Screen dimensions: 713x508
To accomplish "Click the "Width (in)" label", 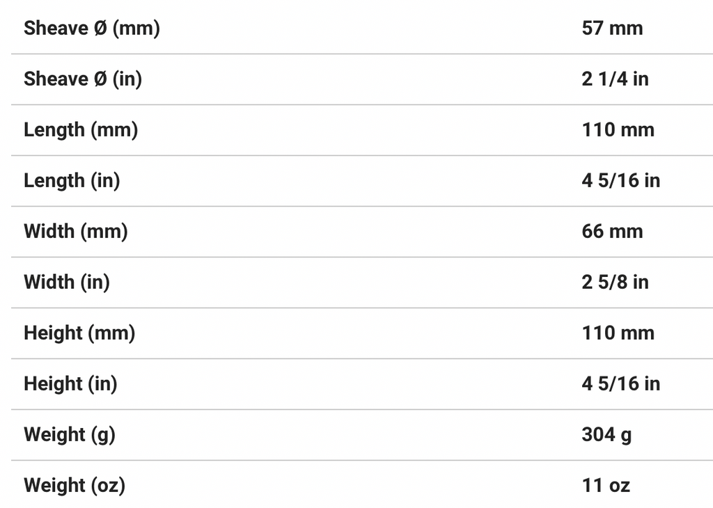I will (x=67, y=283).
